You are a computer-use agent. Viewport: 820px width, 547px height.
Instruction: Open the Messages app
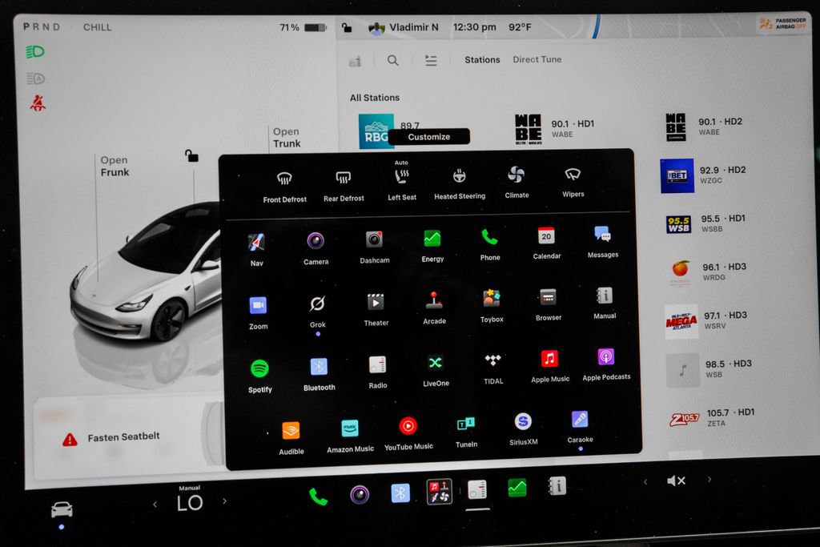pos(602,241)
